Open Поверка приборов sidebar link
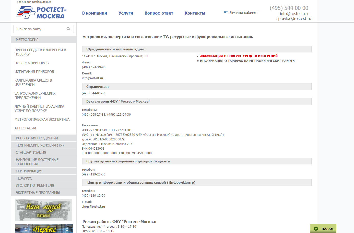Viewport: 354px width, 233px height. tap(32, 63)
